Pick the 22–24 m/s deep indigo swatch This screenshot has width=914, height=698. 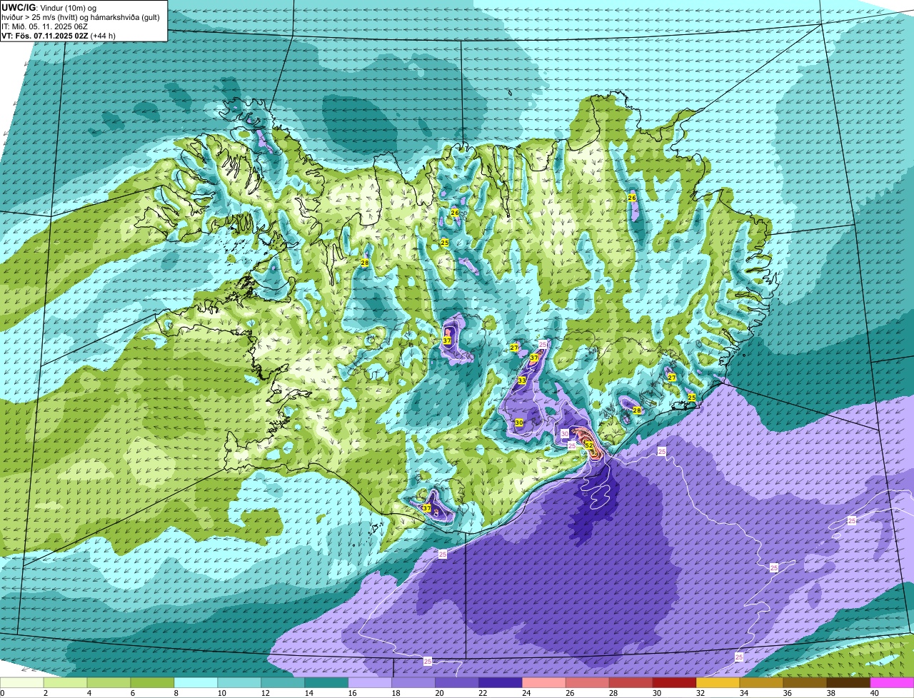pos(502,683)
